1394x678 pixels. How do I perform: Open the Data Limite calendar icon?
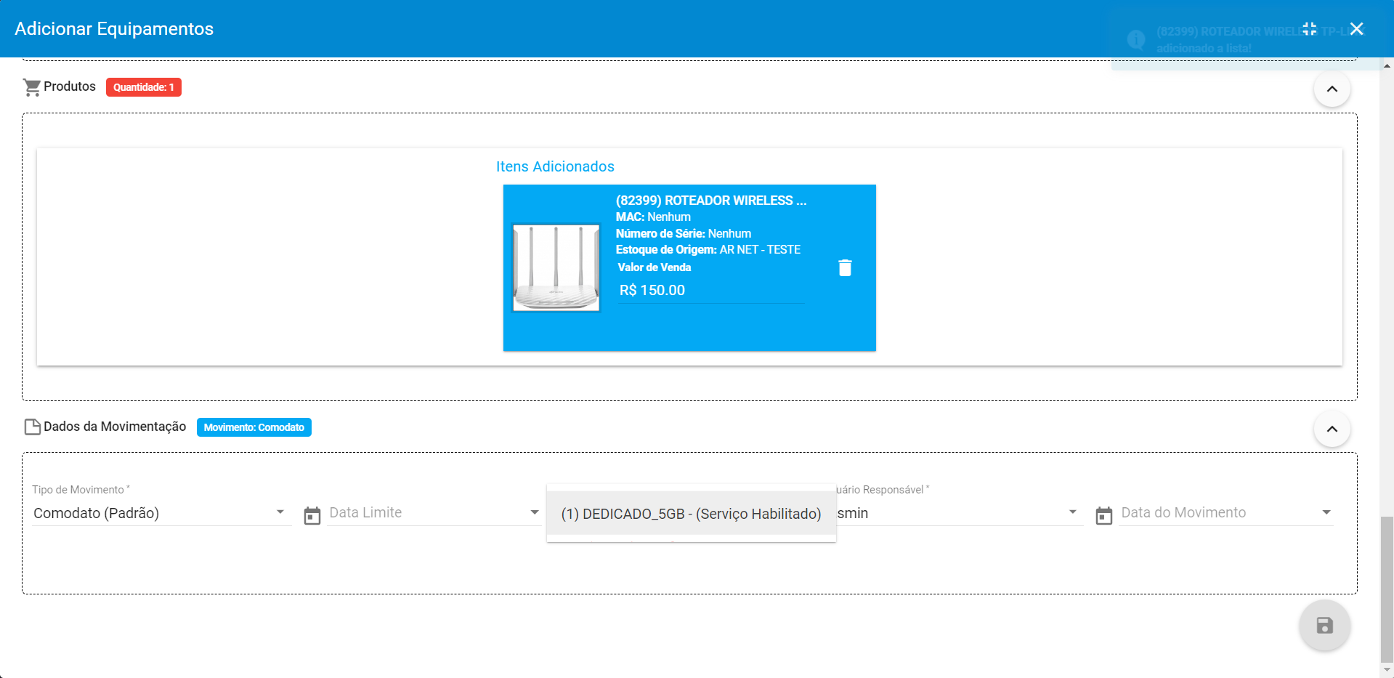312,515
